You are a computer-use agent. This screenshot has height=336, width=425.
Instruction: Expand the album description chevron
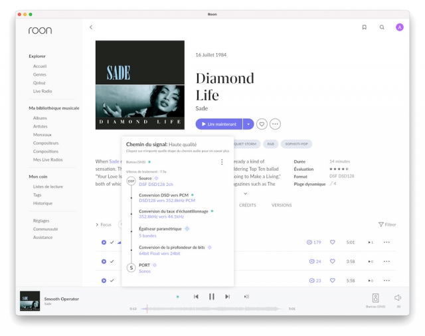point(245,193)
